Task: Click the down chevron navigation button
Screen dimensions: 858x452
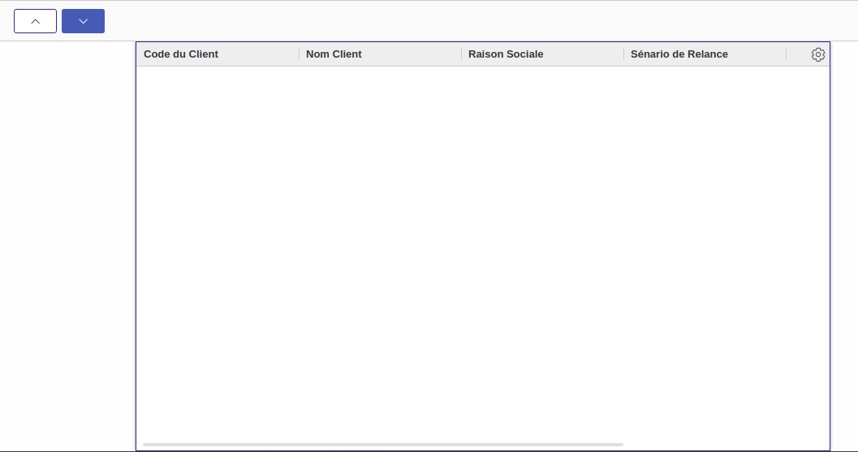Action: pos(83,21)
